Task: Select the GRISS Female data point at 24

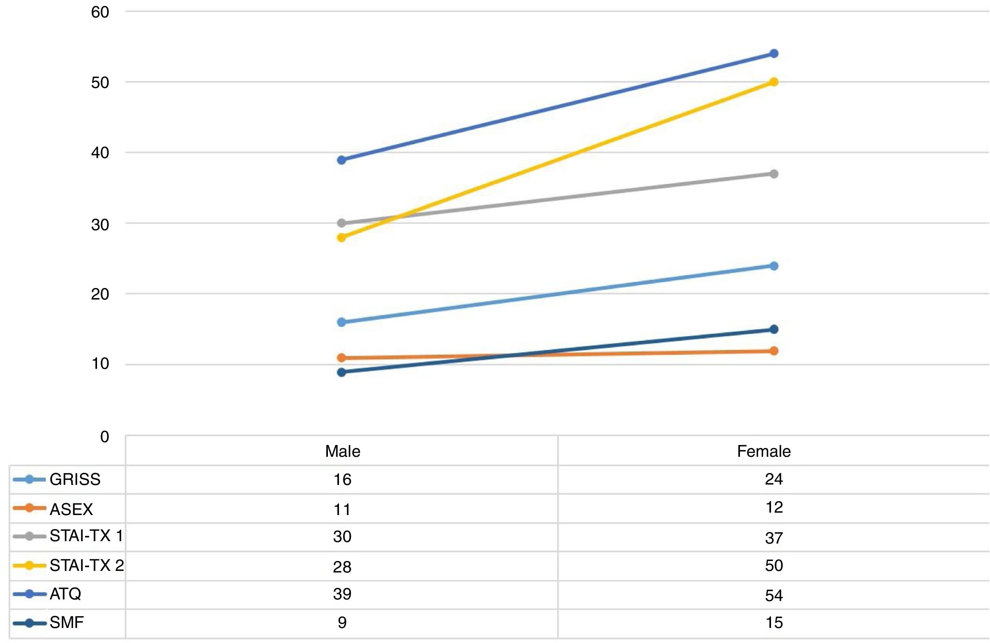Action: click(x=774, y=266)
